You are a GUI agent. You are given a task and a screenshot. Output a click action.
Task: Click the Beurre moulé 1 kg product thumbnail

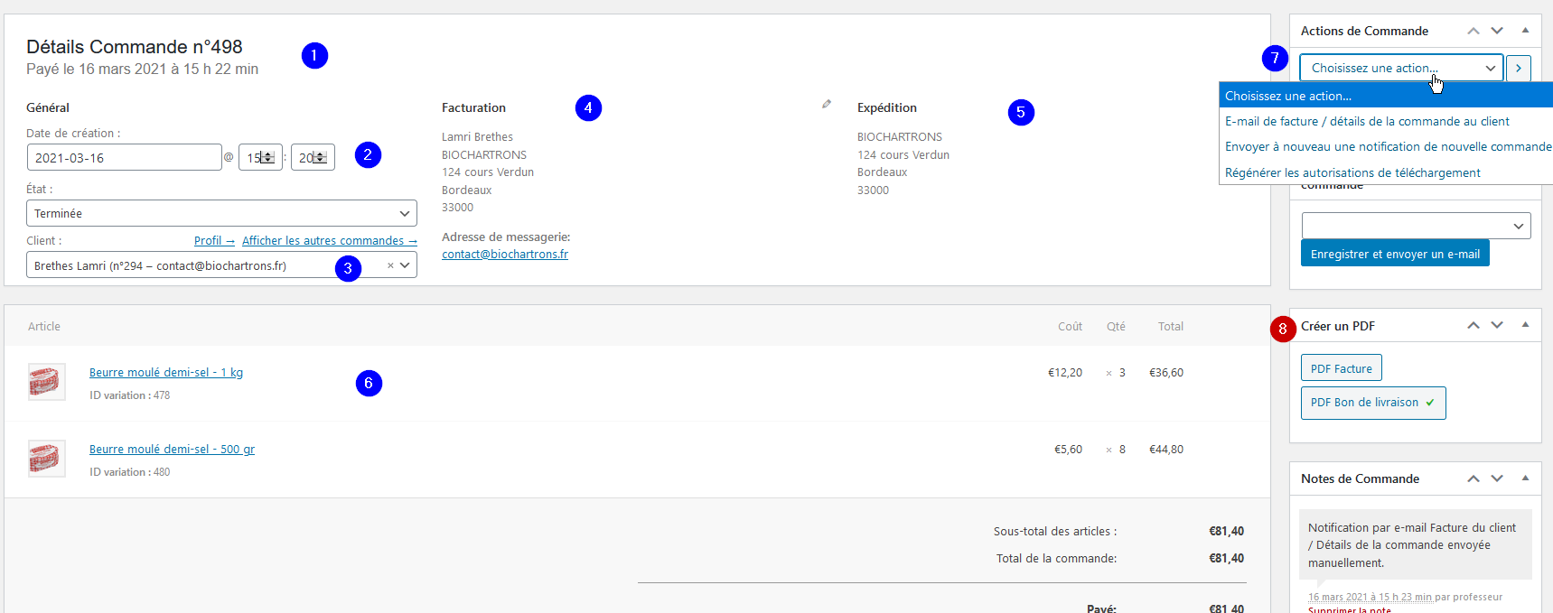pos(47,382)
